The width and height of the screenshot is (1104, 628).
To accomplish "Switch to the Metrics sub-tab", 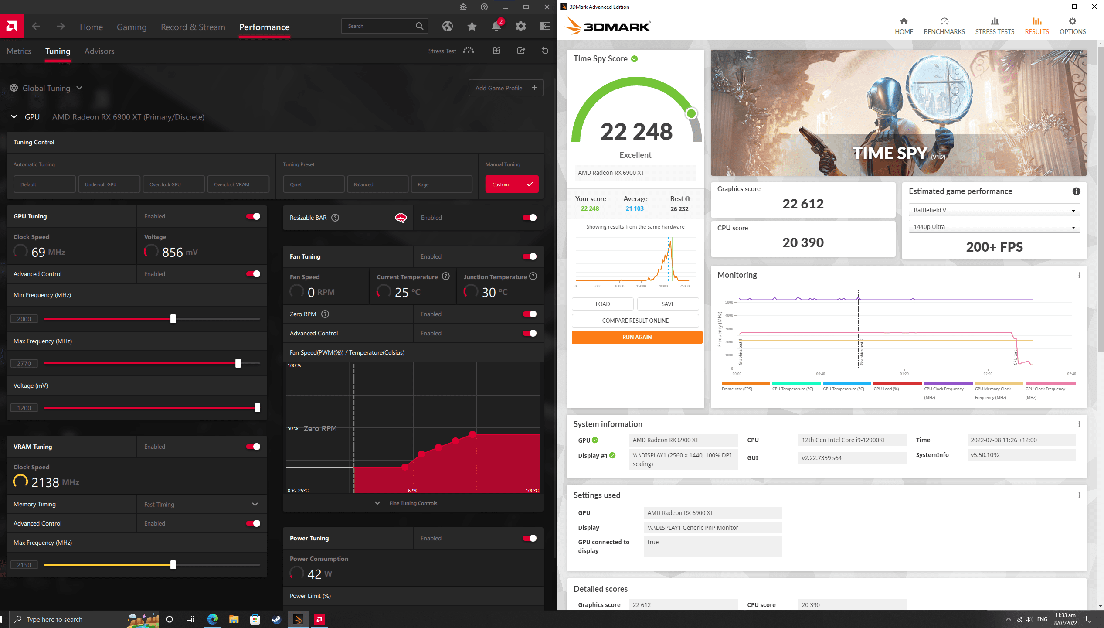I will tap(19, 51).
